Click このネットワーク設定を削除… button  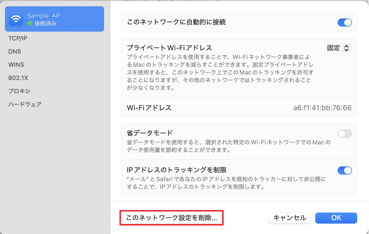pos(171,218)
